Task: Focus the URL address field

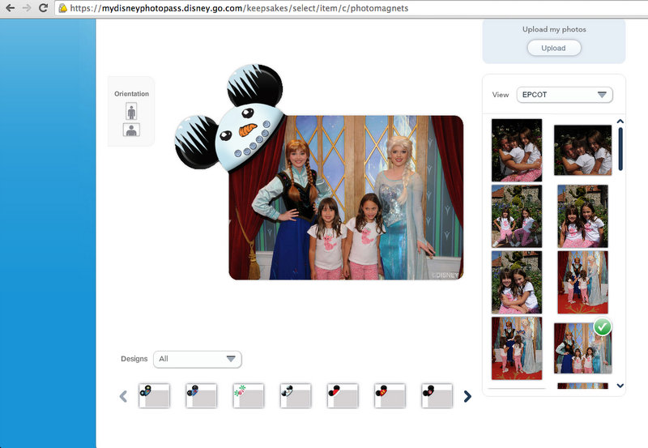Action: [x=352, y=8]
